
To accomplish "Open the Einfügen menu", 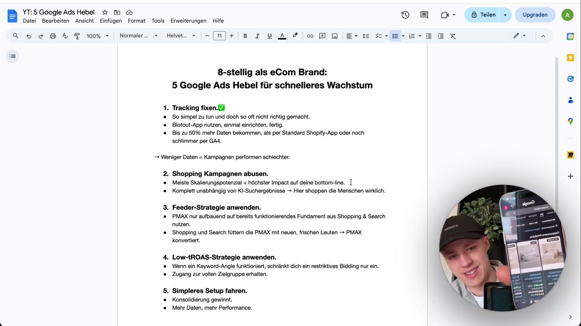I will click(x=111, y=21).
